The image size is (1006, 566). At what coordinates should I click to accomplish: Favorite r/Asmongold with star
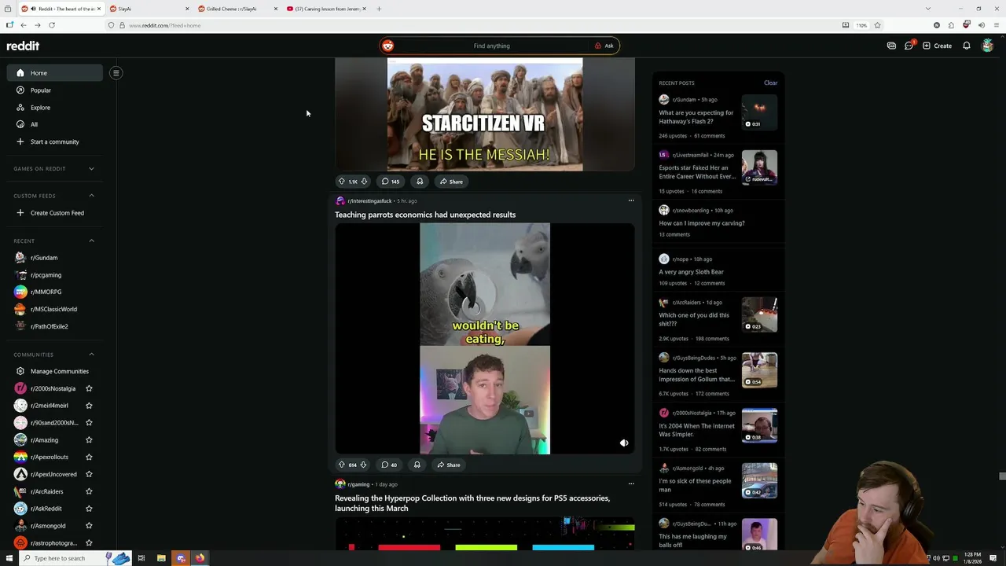(x=89, y=526)
